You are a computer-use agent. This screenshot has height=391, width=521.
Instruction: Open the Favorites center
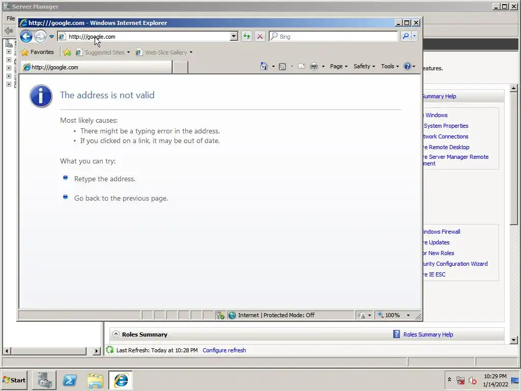pos(37,52)
